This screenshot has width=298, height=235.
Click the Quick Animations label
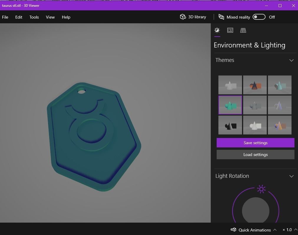255,230
